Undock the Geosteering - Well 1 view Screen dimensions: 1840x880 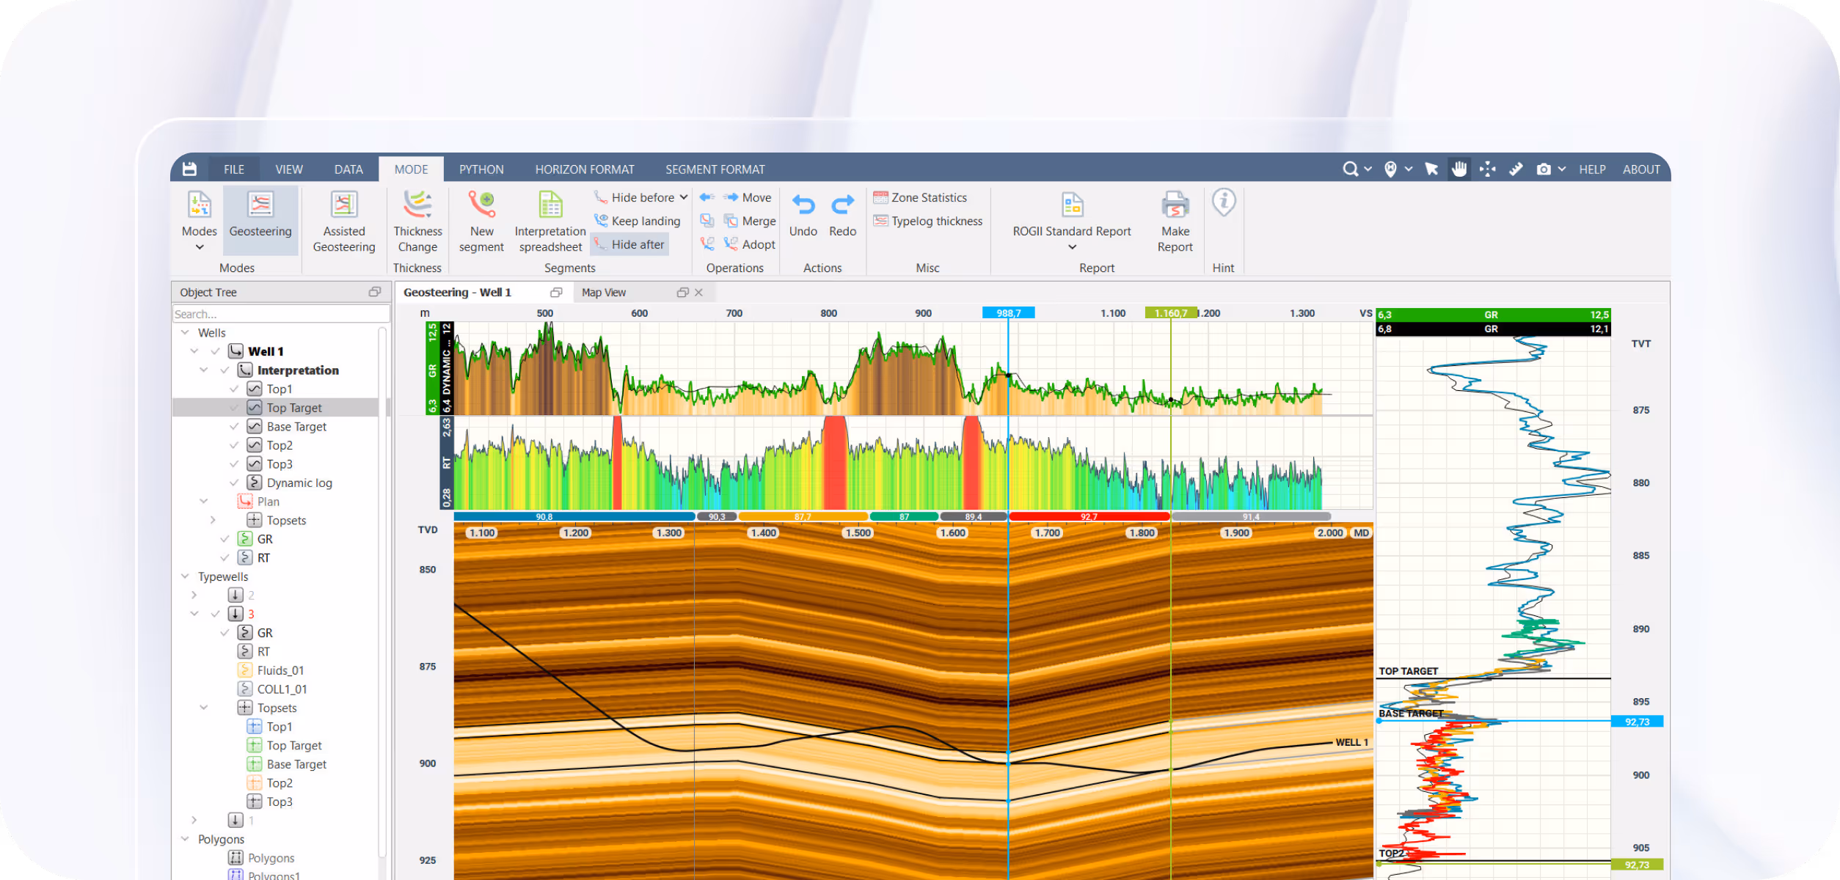[x=556, y=292]
